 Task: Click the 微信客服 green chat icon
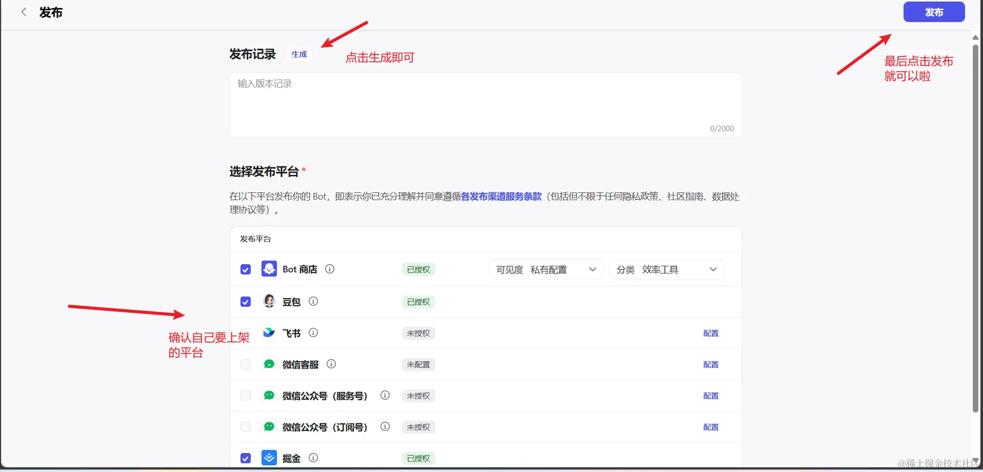click(x=269, y=364)
